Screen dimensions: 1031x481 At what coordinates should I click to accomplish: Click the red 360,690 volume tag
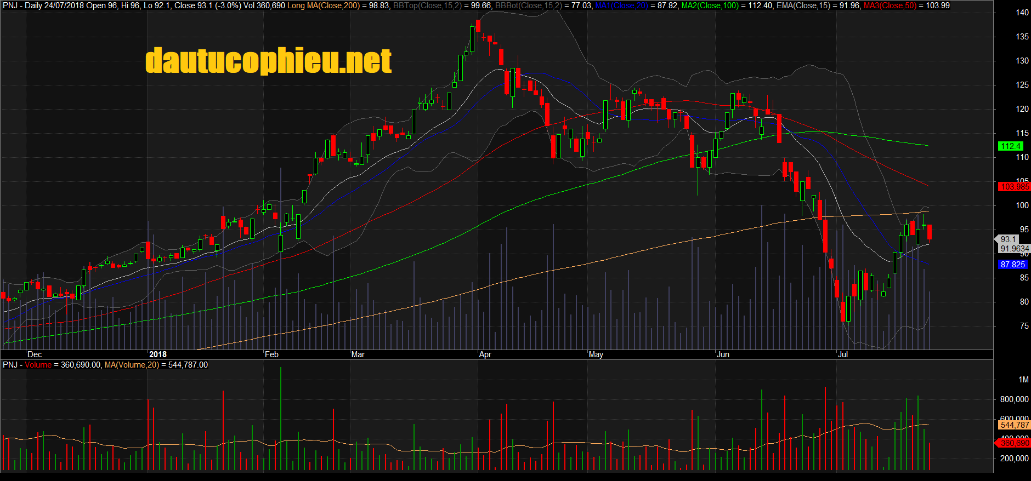[x=1014, y=443]
